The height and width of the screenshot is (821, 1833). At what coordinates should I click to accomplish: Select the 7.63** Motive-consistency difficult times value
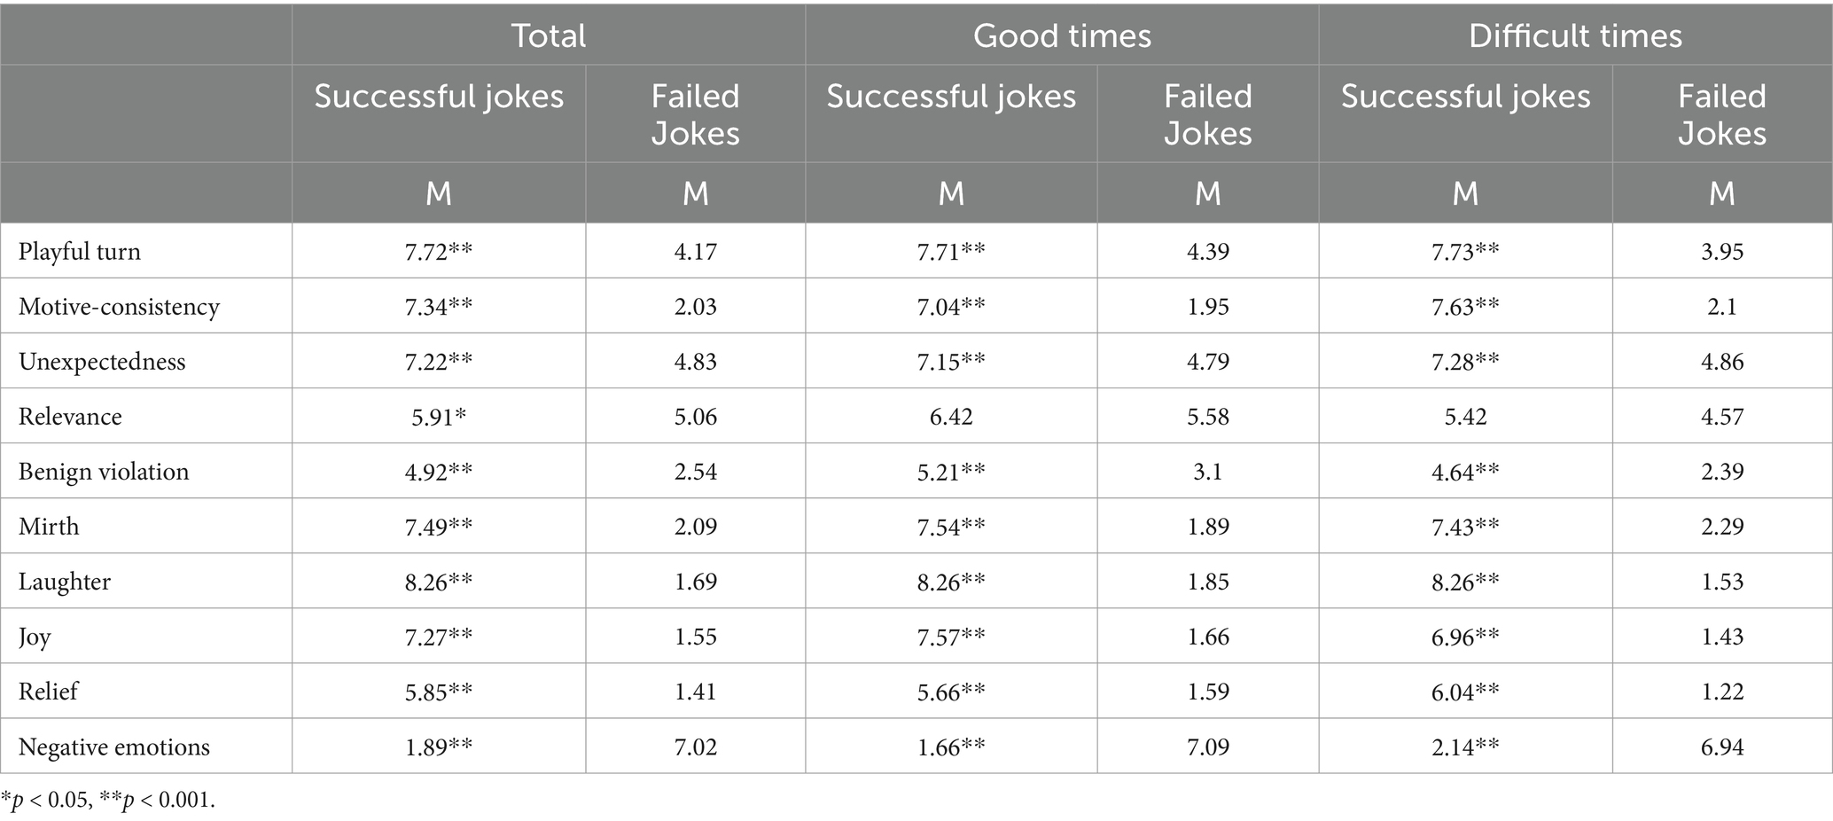click(x=1465, y=307)
